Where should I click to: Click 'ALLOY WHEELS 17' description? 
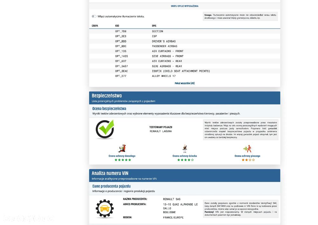[164, 76]
